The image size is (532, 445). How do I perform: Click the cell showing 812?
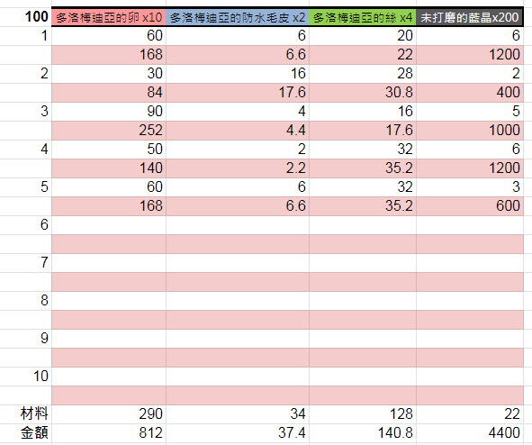point(109,432)
